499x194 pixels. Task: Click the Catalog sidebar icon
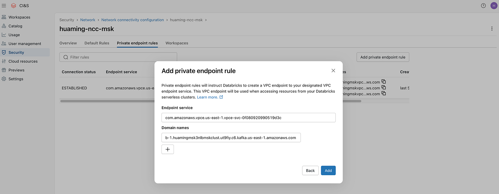pos(4,26)
